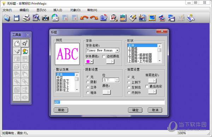Select the 内到外 gradient radio button
The width and height of the screenshot is (212, 137).
(x=129, y=93)
